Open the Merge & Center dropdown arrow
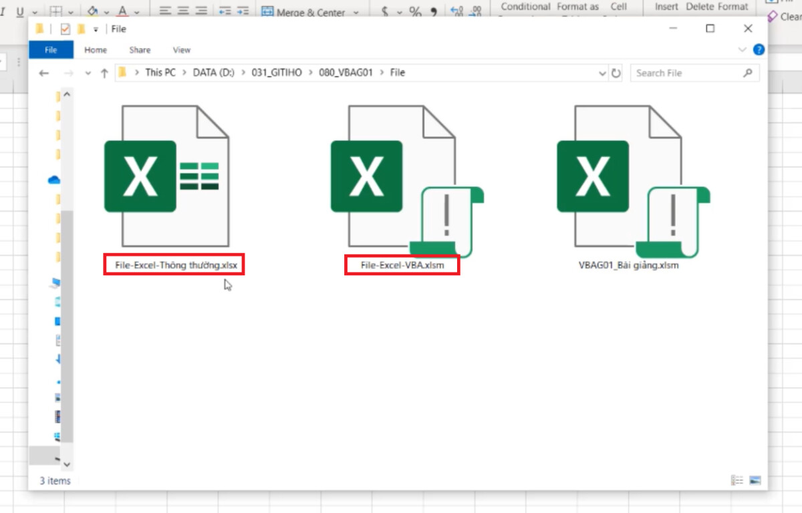The height and width of the screenshot is (513, 802). pyautogui.click(x=357, y=11)
